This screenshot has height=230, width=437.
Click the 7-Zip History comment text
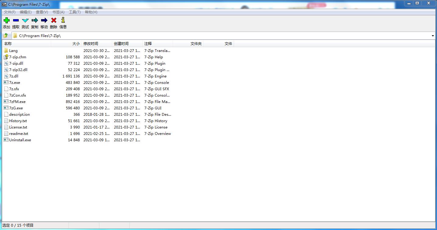coord(156,121)
